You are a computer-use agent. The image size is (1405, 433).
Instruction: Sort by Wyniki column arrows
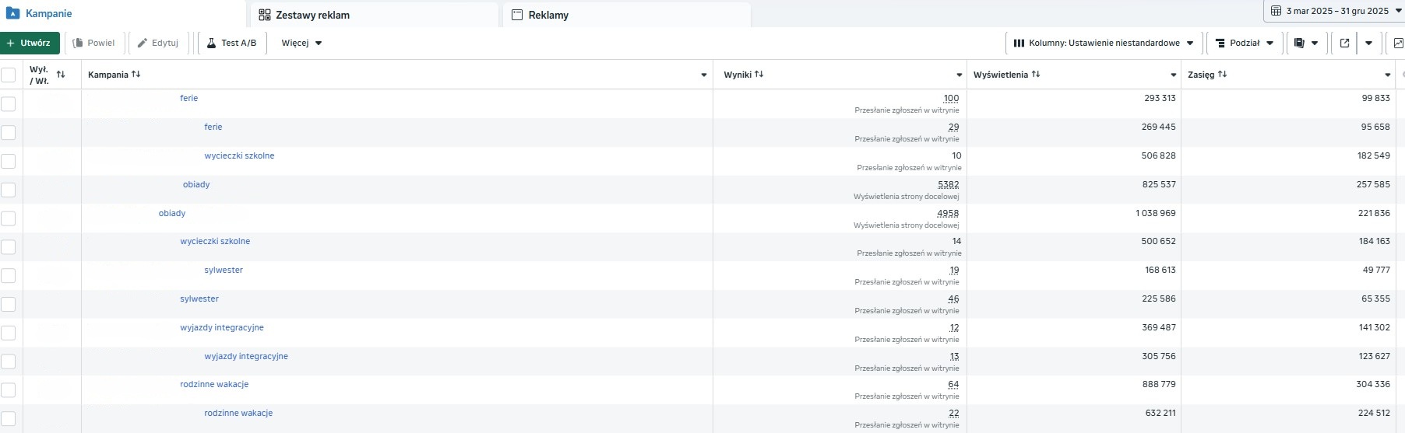pyautogui.click(x=759, y=75)
